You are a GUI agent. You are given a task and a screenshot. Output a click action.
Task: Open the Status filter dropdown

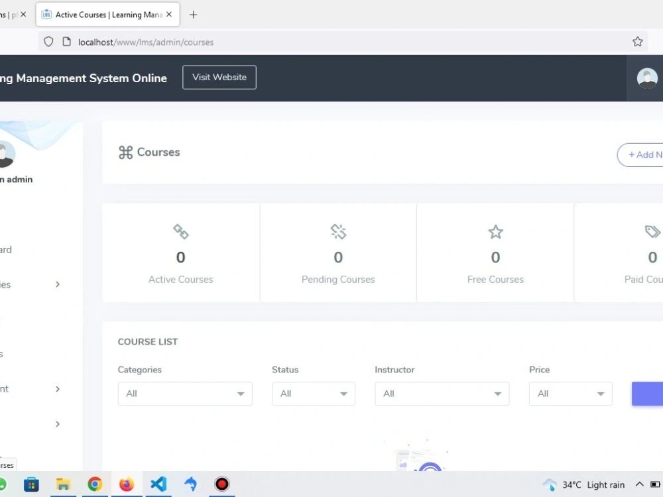(314, 394)
